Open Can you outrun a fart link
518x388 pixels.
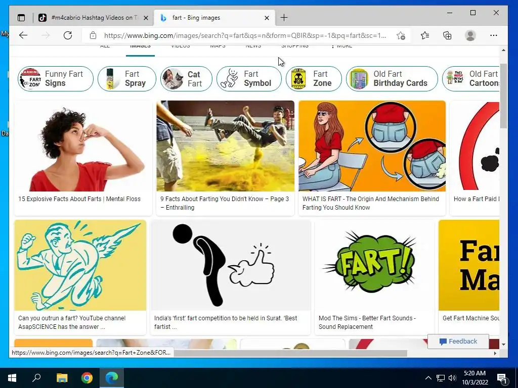tap(72, 322)
